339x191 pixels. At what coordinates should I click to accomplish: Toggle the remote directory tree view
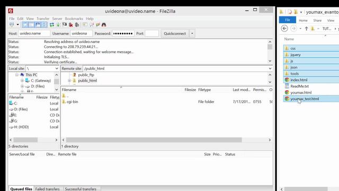pos(38,25)
